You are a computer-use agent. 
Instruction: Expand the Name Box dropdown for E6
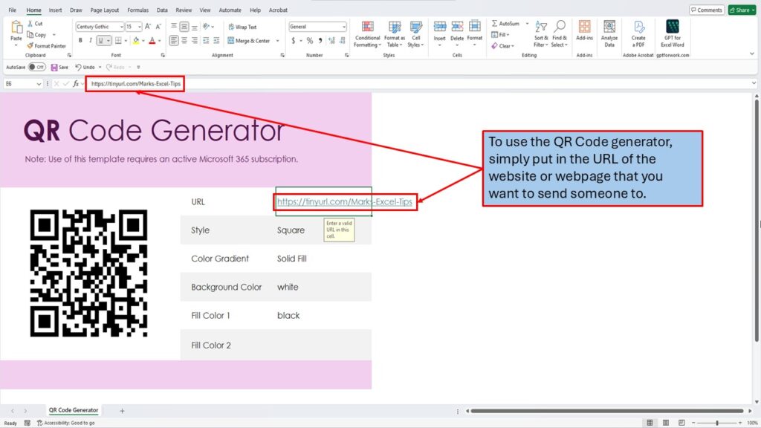[39, 84]
